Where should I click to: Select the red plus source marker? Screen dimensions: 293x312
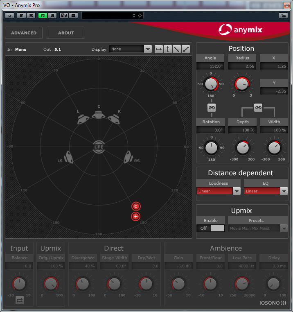click(136, 217)
